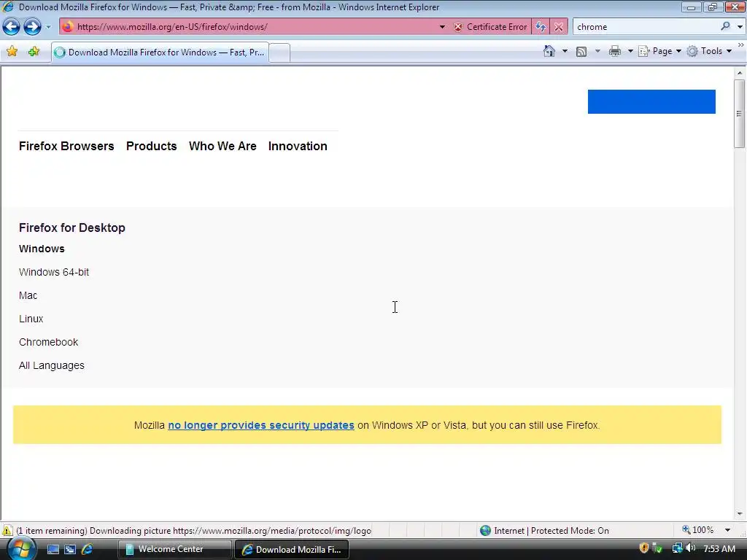Select the Windows 64-bit link
The height and width of the screenshot is (560, 747).
[x=54, y=272]
